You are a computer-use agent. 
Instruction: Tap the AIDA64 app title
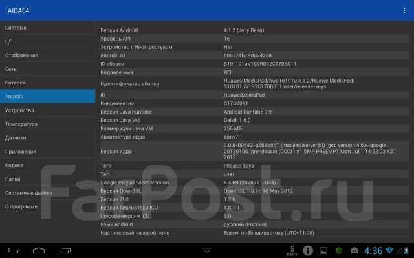click(x=19, y=10)
